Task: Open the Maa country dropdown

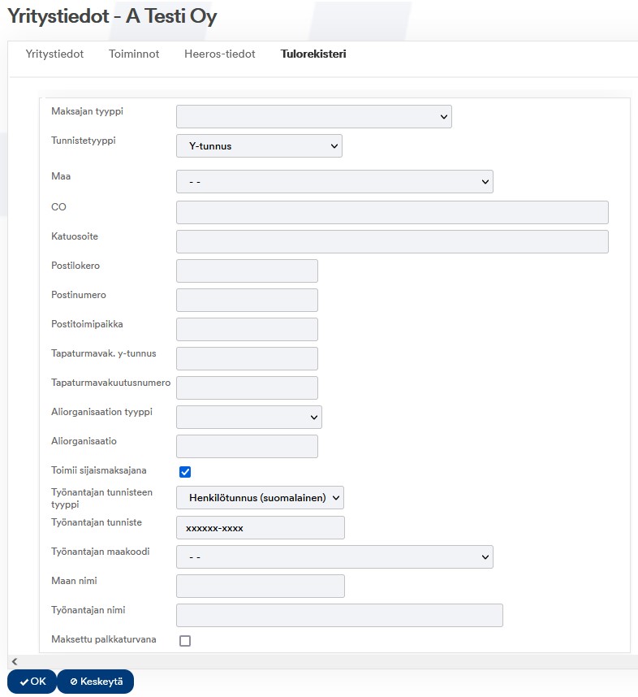Action: click(x=334, y=181)
